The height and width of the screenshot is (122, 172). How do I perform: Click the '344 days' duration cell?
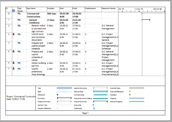(52, 14)
